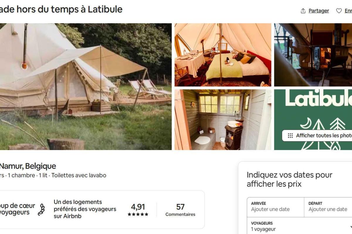Viewport: 352px width, 234px height.
Task: Open the toilet cabin photo
Action: click(223, 120)
